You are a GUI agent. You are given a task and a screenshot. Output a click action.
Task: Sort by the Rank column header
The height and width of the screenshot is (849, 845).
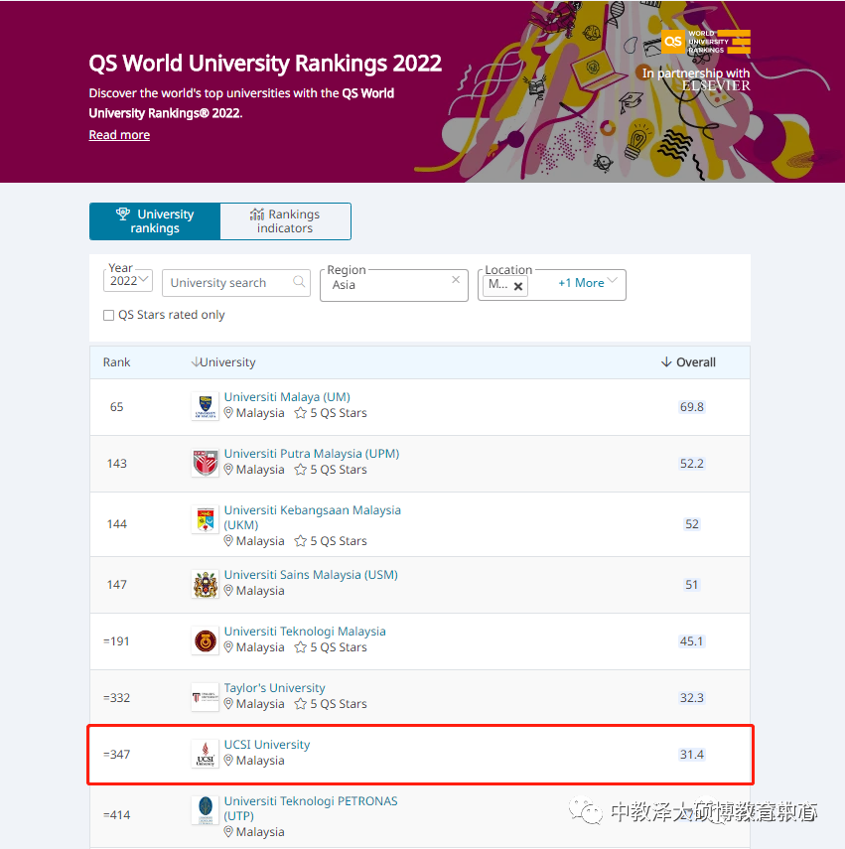click(116, 362)
